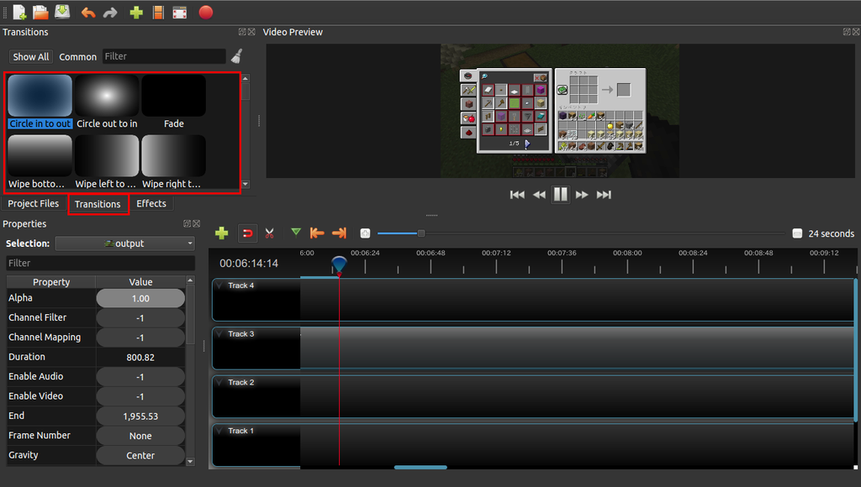Add a marker with the green triangle icon
The image size is (861, 487).
click(296, 233)
